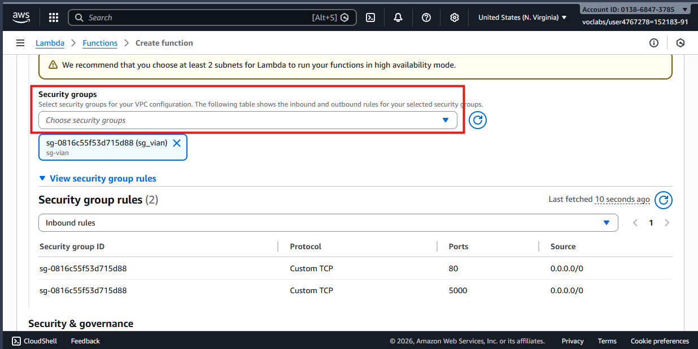Remove the sg-vian security group chip

(177, 143)
